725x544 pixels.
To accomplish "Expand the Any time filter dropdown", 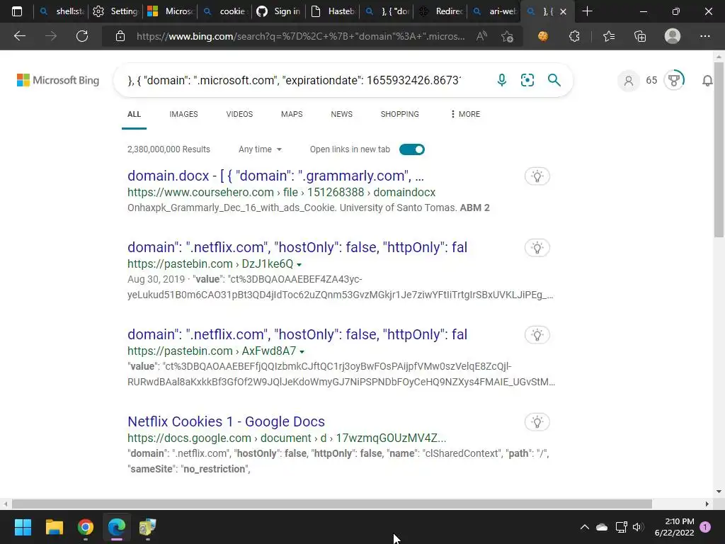I will [260, 149].
